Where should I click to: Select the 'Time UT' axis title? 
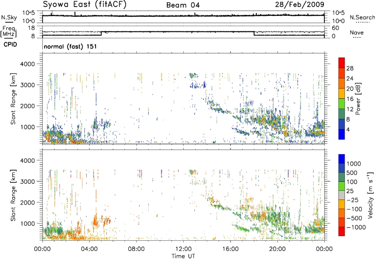[183, 256]
